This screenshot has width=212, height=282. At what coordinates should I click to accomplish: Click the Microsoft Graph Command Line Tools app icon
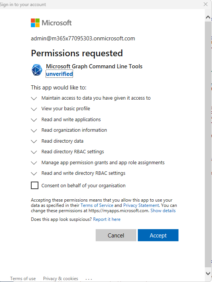click(x=37, y=70)
